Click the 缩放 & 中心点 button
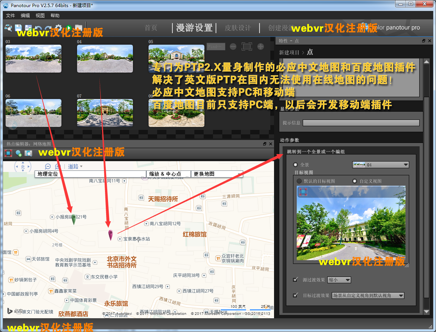Screen dimensions: 436x332 (169, 174)
